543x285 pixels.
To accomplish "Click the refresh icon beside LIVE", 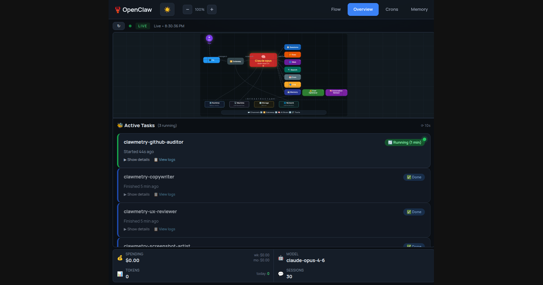I will (119, 26).
